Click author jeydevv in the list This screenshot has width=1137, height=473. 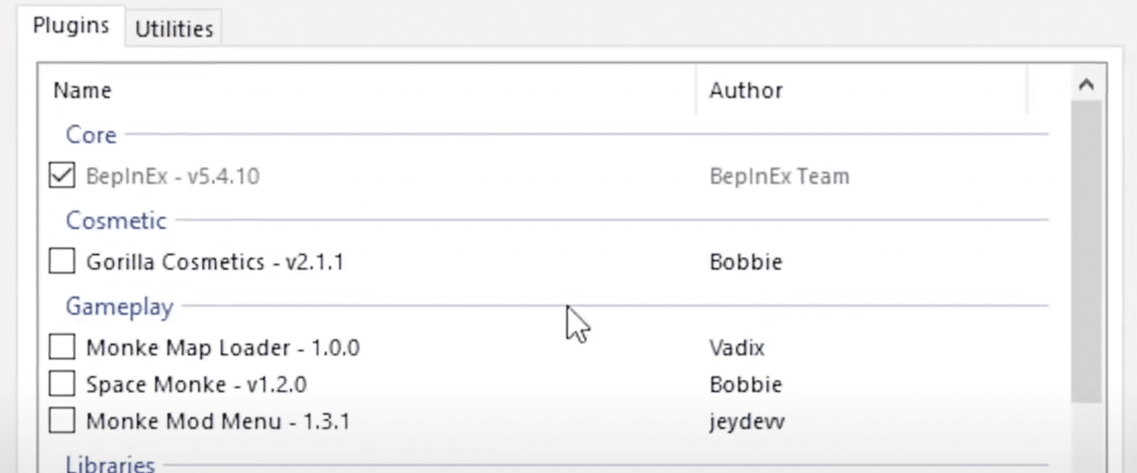[747, 422]
